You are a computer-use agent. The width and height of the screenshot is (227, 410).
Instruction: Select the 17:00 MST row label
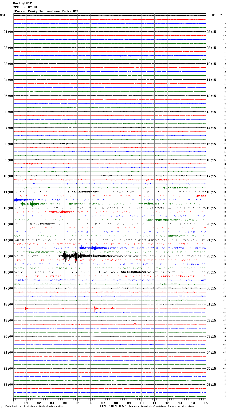(x=8, y=288)
